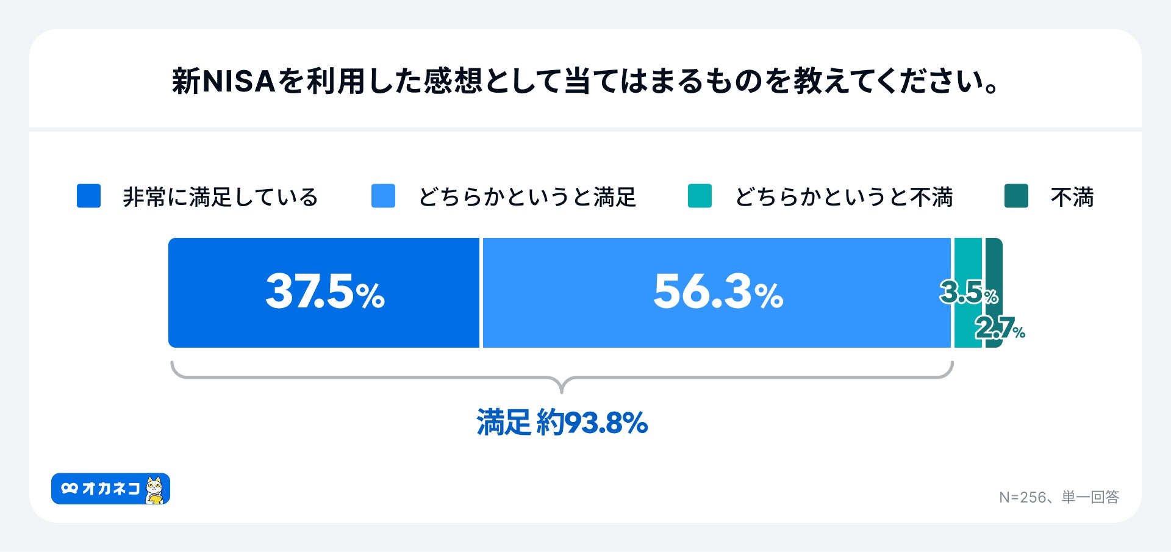Click the 2.7% bar label
Viewport: 1171px width, 552px height.
tap(1000, 329)
